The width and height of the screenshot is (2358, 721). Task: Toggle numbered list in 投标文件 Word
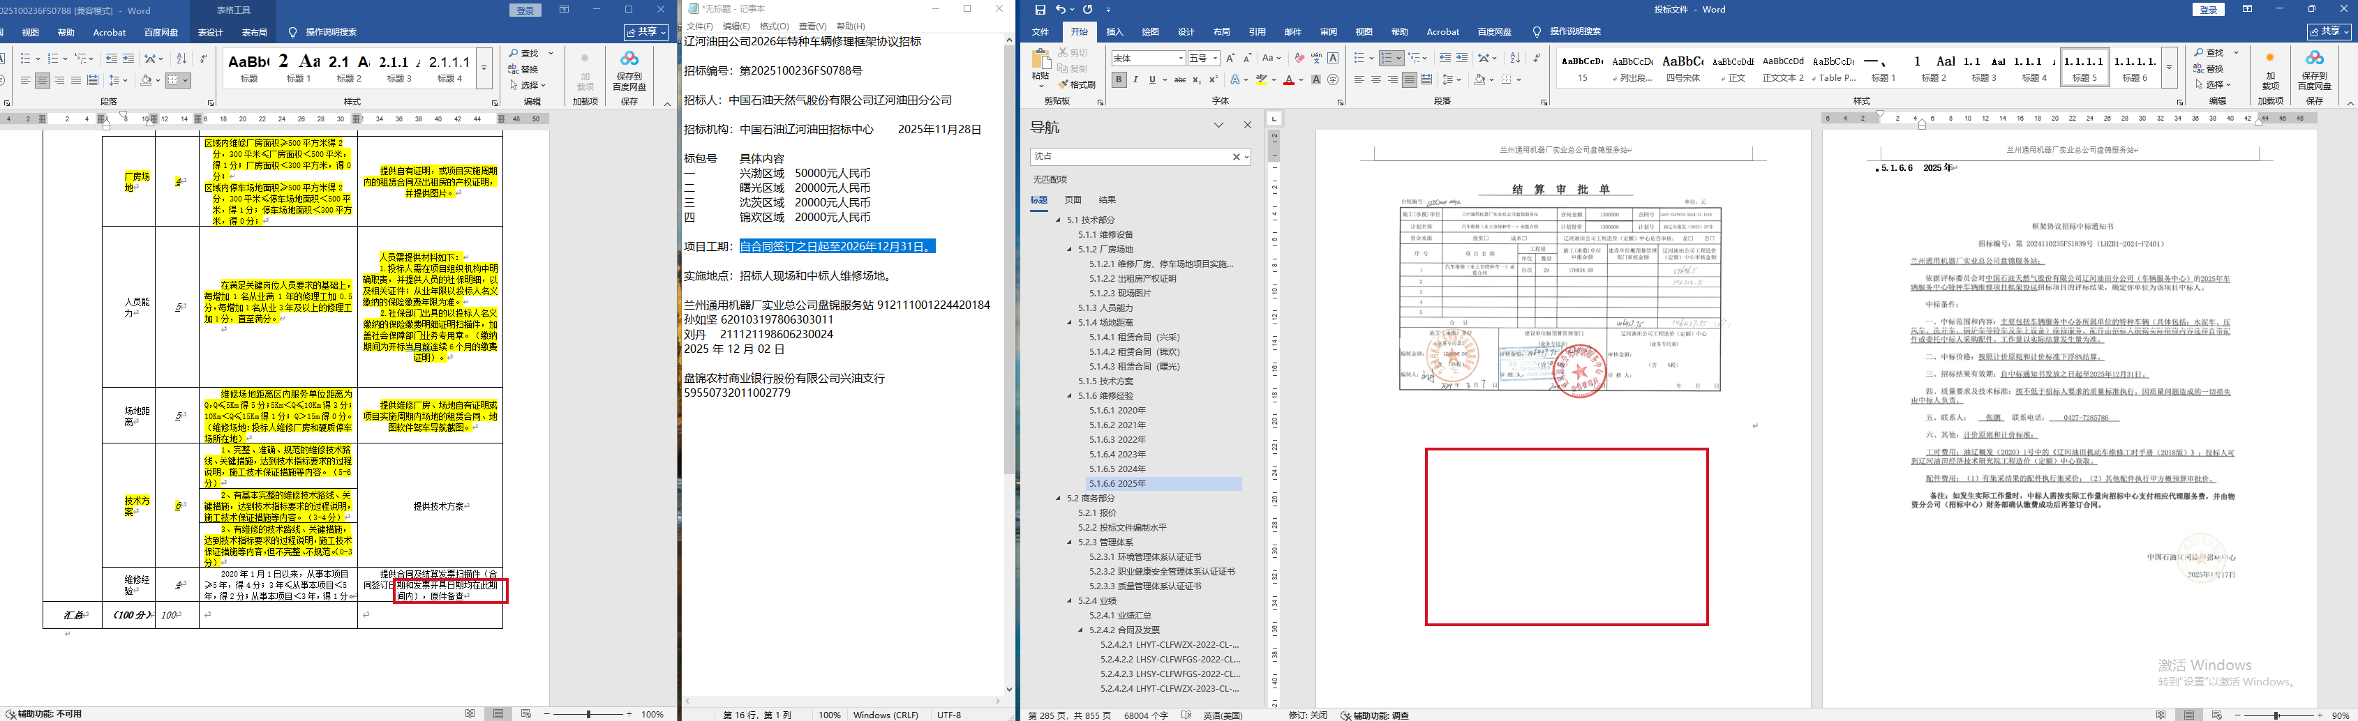(1387, 58)
